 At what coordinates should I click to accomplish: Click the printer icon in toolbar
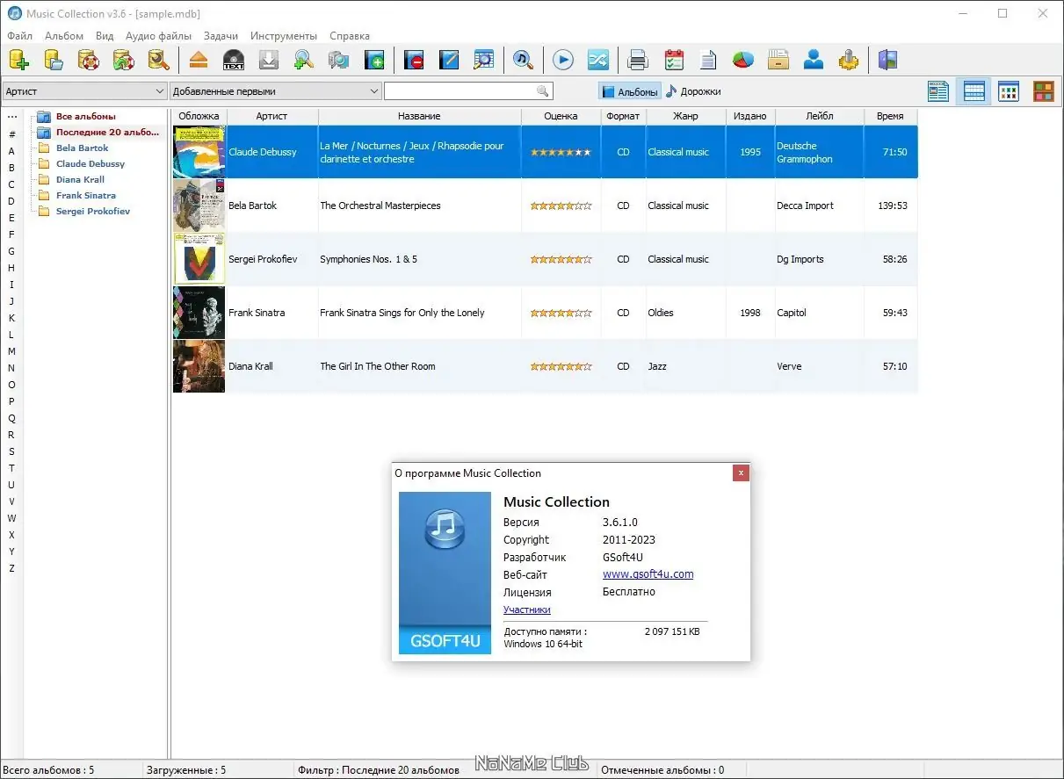[x=639, y=60]
